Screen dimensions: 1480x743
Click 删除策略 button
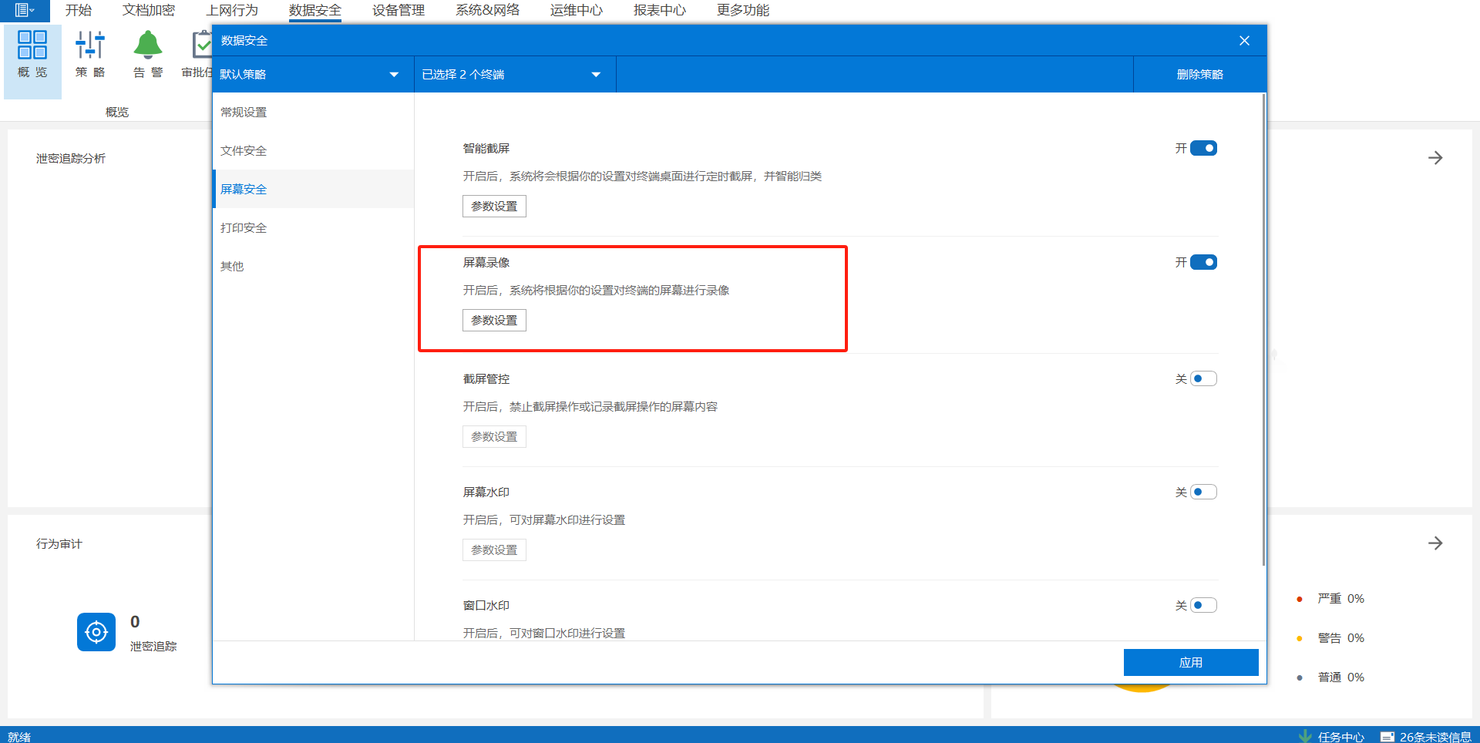[x=1200, y=74]
